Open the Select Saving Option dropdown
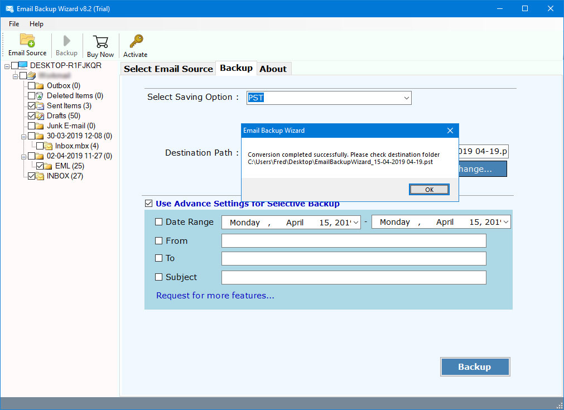Image resolution: width=564 pixels, height=410 pixels. point(407,98)
